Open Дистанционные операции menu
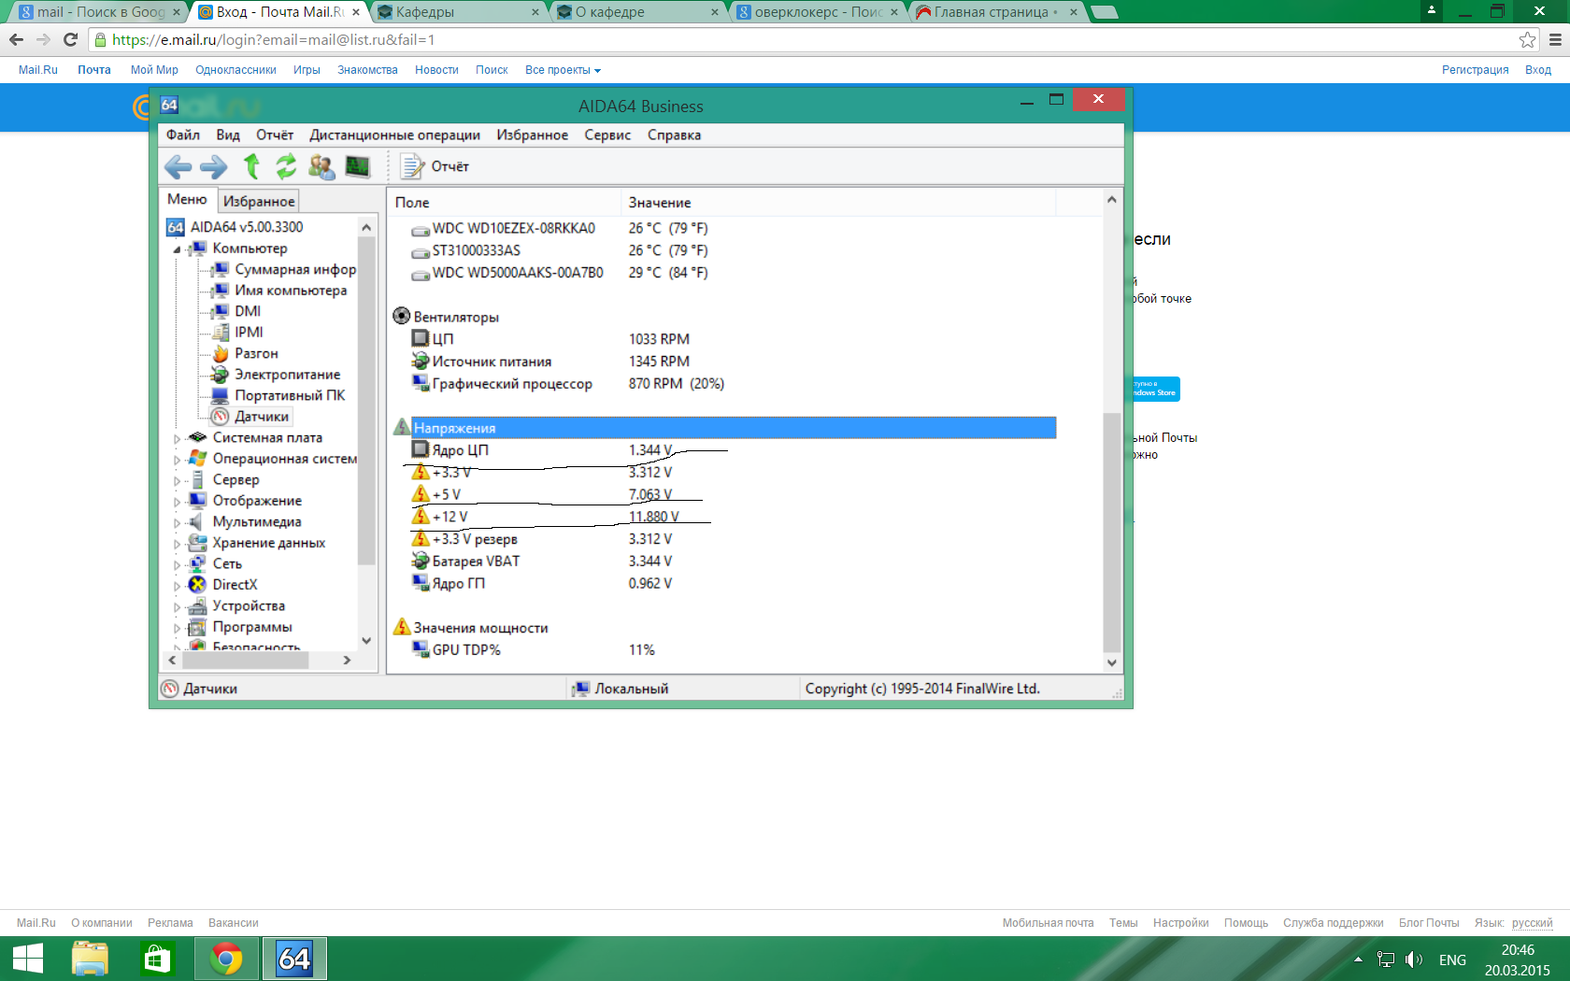 click(x=394, y=135)
